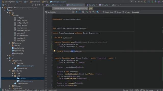The width and height of the screenshot is (163, 91).
Task: Open search settings gear in find bar
Action: 97,12
